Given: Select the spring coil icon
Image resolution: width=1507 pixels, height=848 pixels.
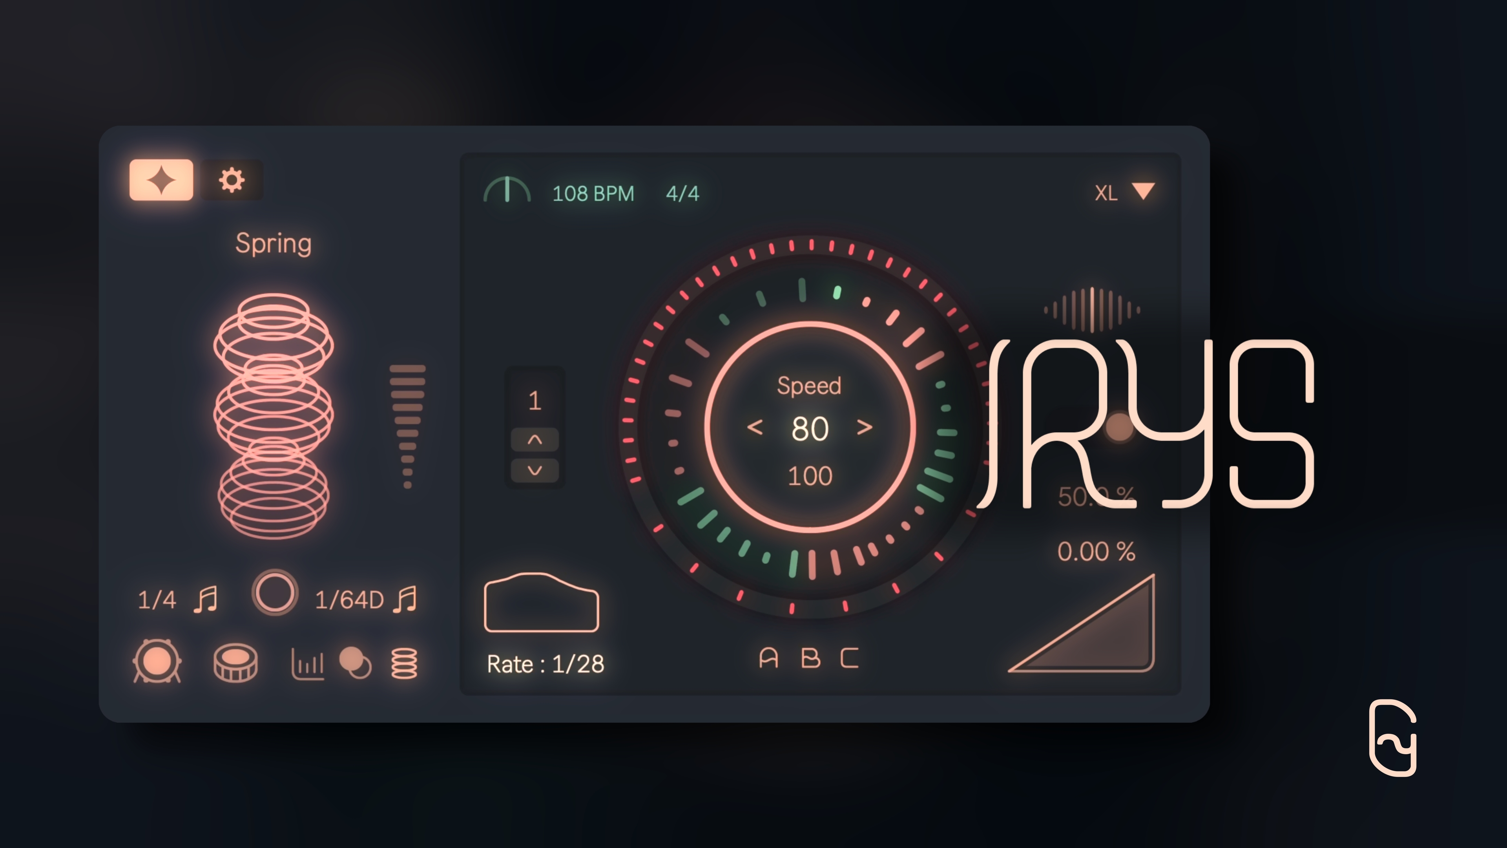Looking at the screenshot, I should 404,663.
